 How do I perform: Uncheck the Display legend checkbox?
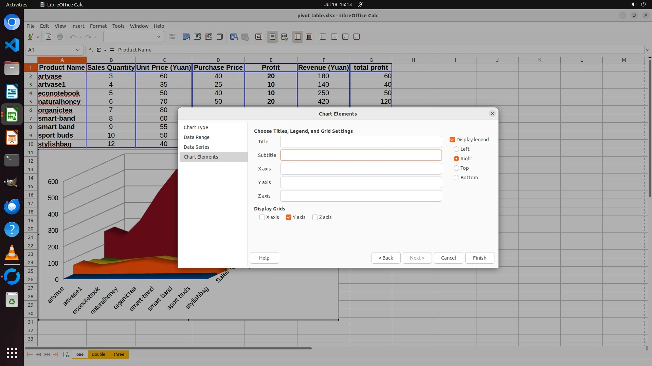(x=452, y=140)
